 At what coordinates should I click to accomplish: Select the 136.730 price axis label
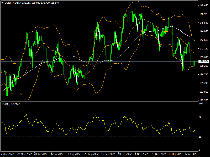[x=204, y=74]
